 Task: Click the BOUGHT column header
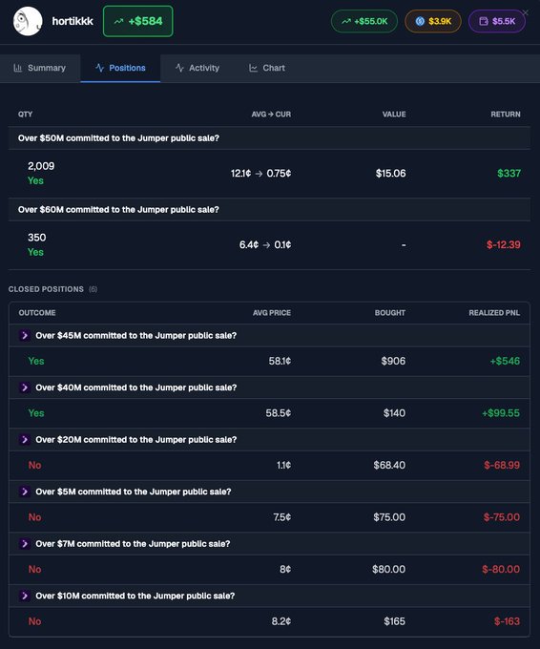click(x=390, y=313)
